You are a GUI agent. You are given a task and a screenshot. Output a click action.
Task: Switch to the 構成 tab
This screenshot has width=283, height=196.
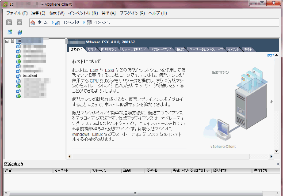[180, 49]
